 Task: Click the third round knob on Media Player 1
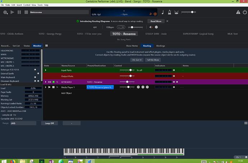147,87
